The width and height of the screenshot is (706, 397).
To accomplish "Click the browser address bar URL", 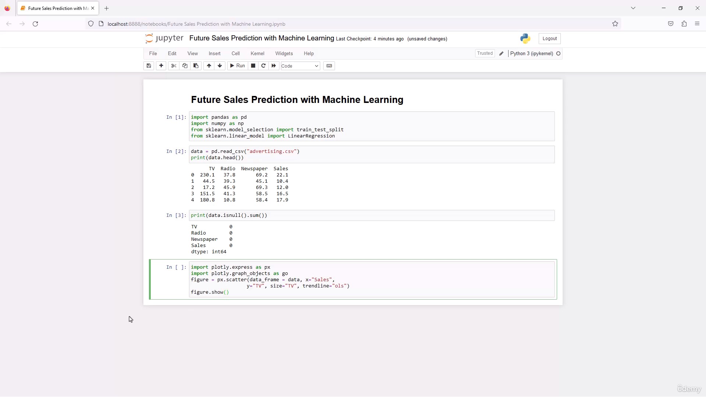I will point(196,24).
